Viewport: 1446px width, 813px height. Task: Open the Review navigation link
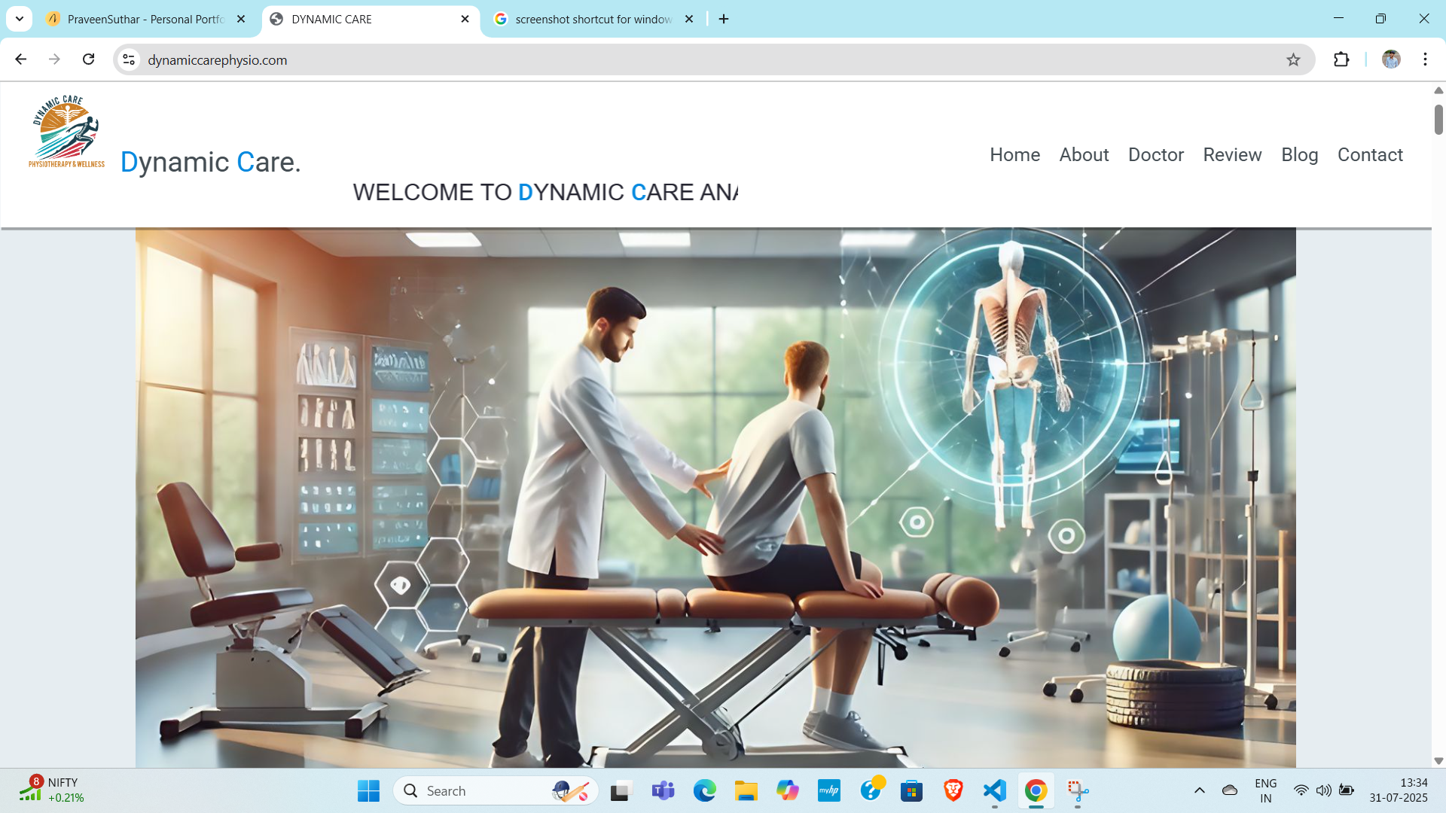click(1232, 154)
